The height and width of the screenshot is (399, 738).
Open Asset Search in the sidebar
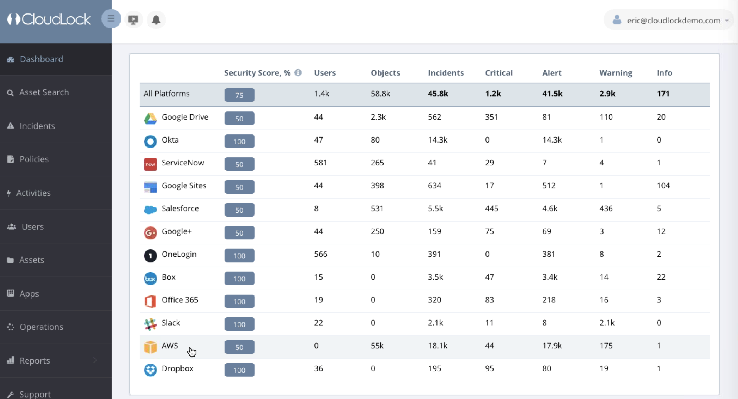pos(44,92)
